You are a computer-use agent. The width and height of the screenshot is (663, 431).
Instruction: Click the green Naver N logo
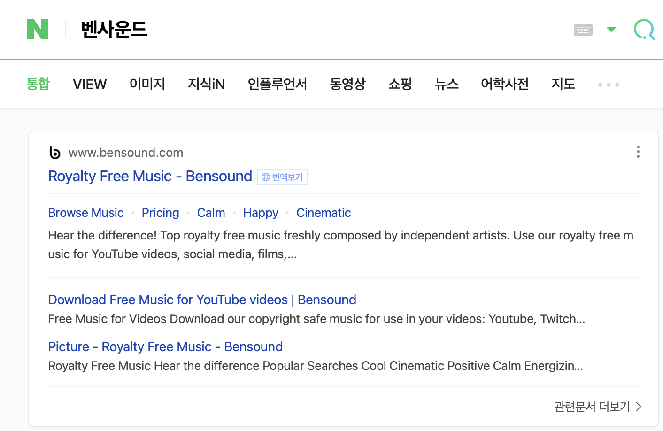(x=38, y=29)
